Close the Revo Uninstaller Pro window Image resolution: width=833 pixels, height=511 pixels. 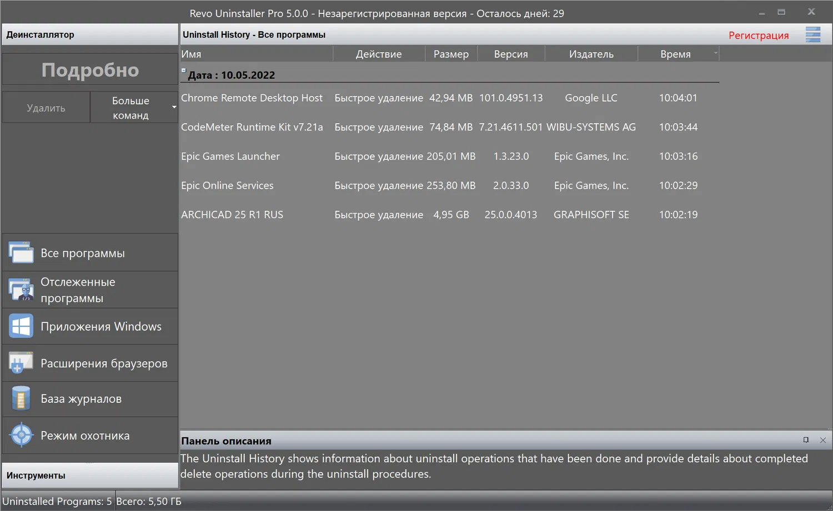click(x=811, y=11)
